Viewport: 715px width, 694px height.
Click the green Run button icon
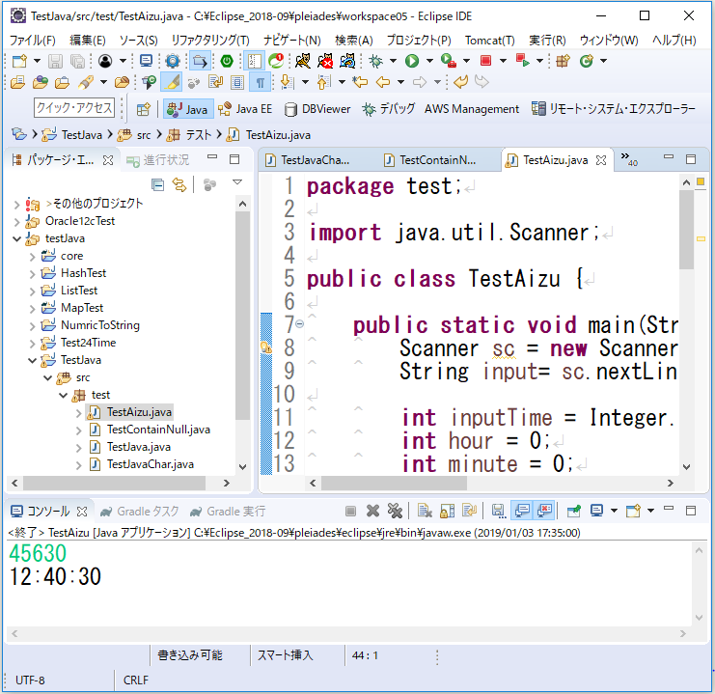point(412,61)
